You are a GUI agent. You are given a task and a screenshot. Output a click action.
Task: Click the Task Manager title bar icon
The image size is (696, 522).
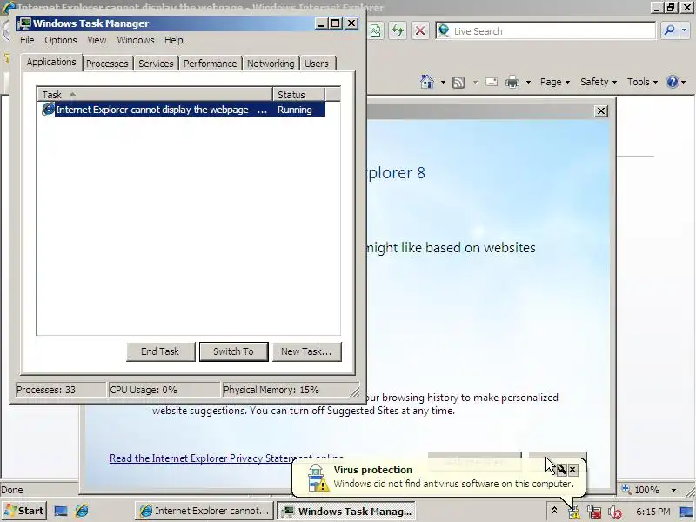(24, 23)
